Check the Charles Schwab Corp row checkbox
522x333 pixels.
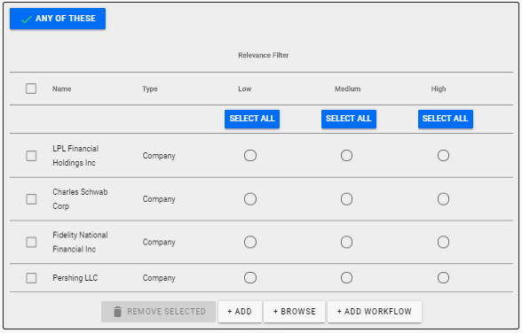pyautogui.click(x=31, y=199)
